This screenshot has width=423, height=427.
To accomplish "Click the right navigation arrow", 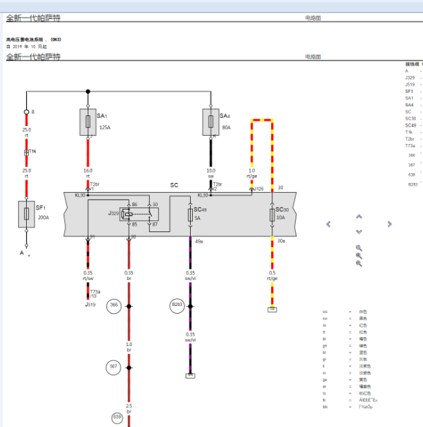I will pyautogui.click(x=390, y=224).
